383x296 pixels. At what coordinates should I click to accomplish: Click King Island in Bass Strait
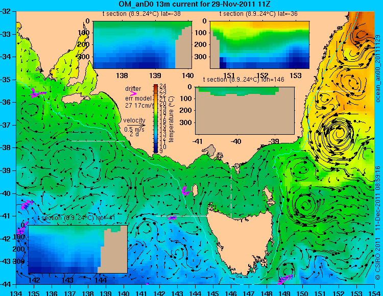195,190
